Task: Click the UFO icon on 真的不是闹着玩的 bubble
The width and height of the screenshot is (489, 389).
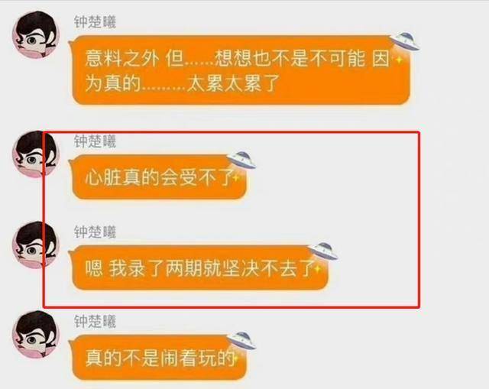Action: (241, 341)
